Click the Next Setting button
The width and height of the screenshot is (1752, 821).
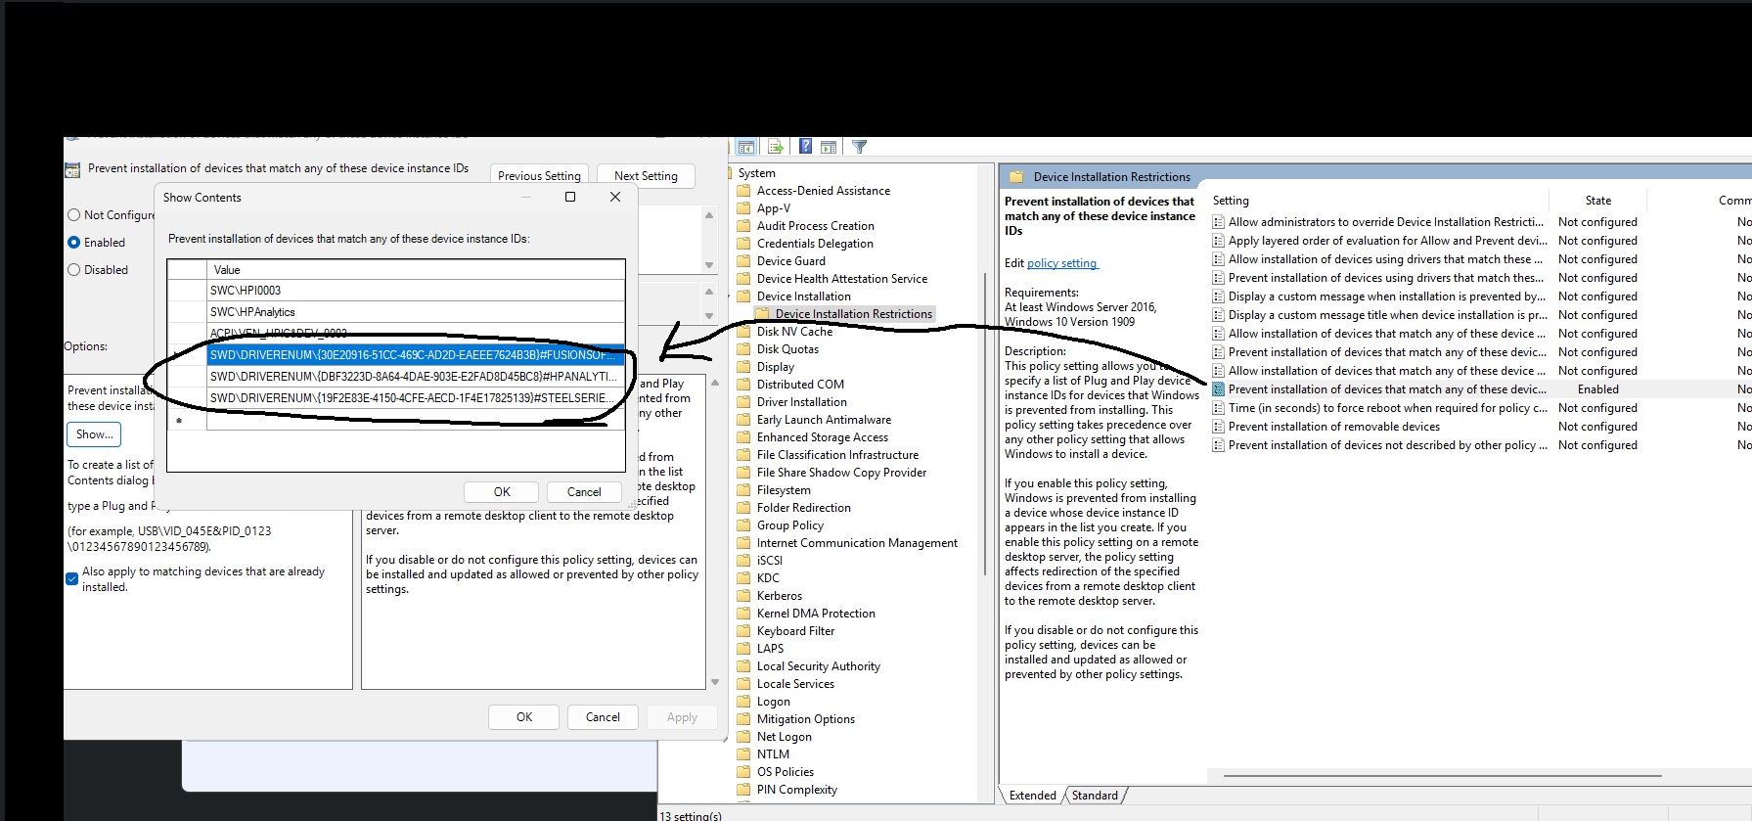coord(646,176)
